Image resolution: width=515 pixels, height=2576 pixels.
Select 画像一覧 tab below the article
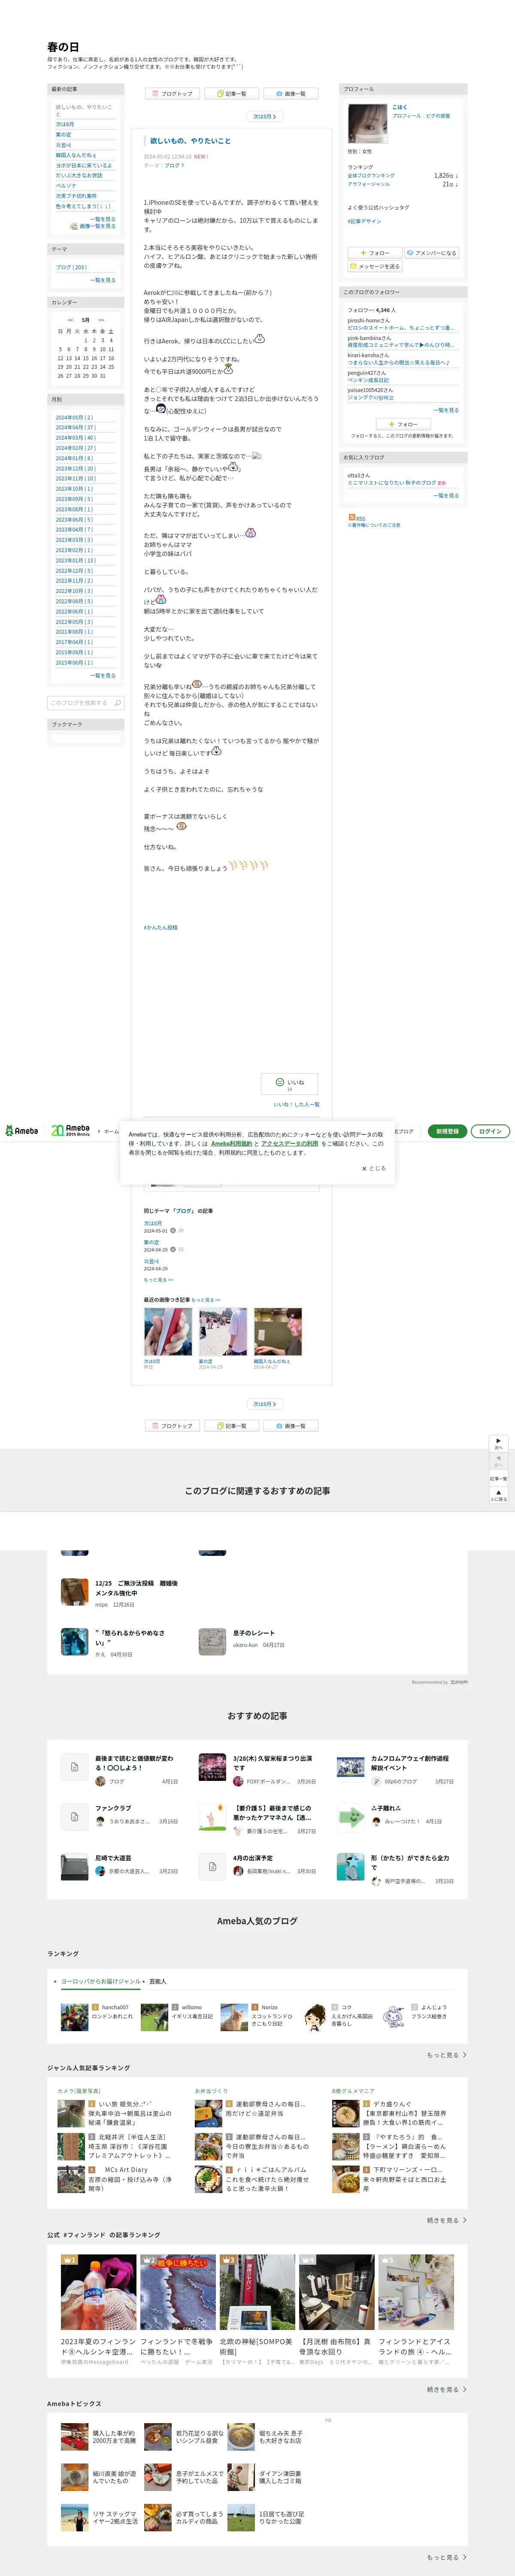coord(291,1426)
